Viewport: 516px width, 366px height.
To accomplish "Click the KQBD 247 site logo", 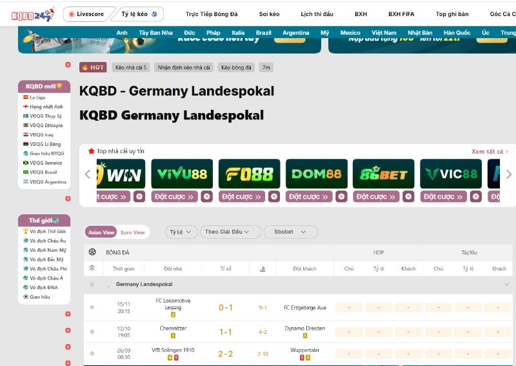I will [x=30, y=14].
